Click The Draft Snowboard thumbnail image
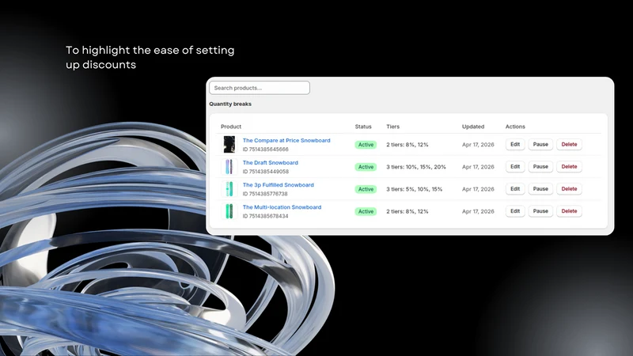 (x=229, y=167)
